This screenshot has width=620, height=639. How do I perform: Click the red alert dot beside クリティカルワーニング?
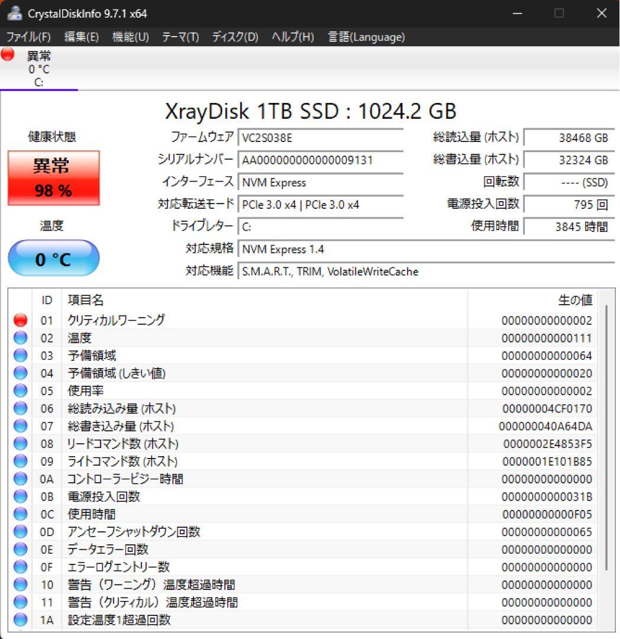20,320
